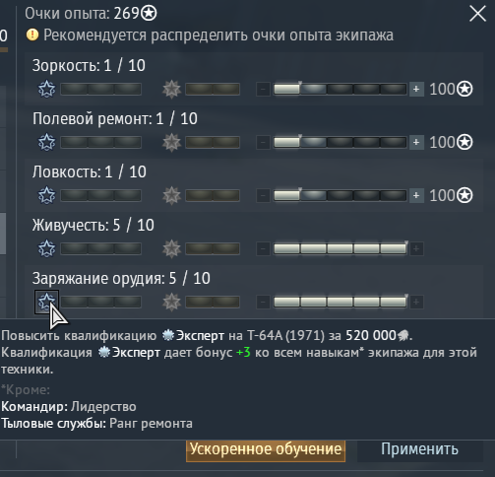Click the Expert star icon for Полевой ремонт
The width and height of the screenshot is (495, 477).
click(47, 142)
